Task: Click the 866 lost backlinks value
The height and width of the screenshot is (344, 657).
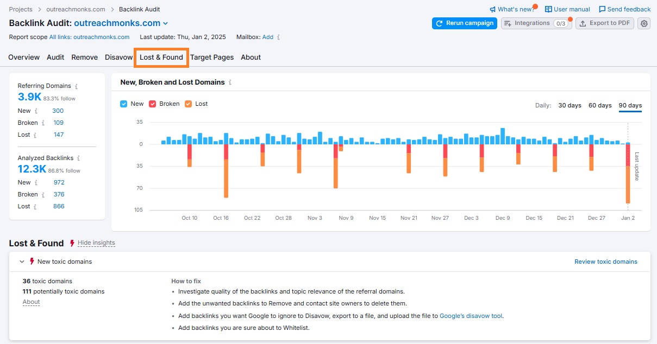Action: [x=59, y=206]
